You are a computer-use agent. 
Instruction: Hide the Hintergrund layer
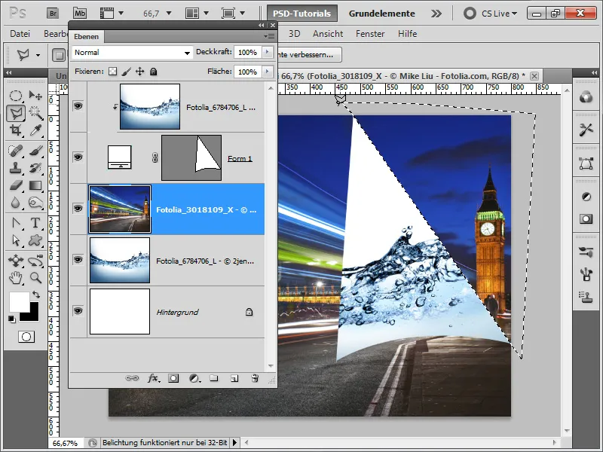78,310
